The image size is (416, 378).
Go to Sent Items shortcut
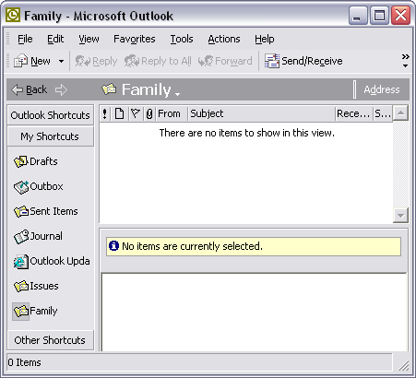tap(46, 211)
